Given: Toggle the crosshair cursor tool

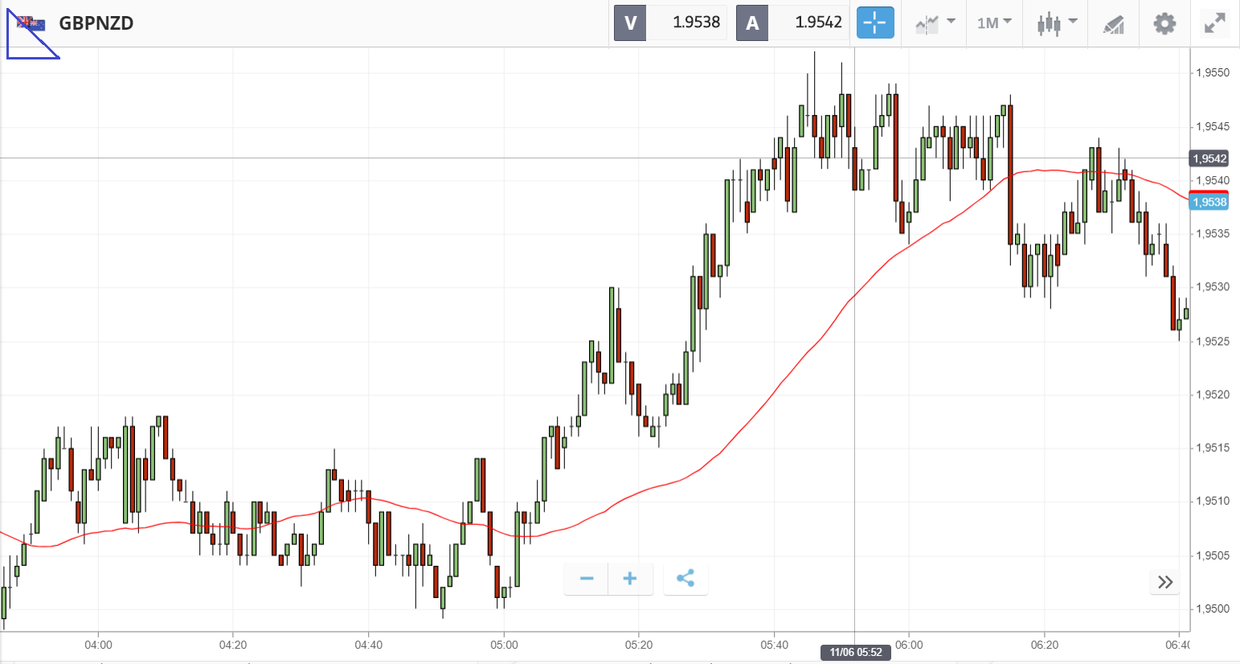Looking at the screenshot, I should tap(875, 23).
